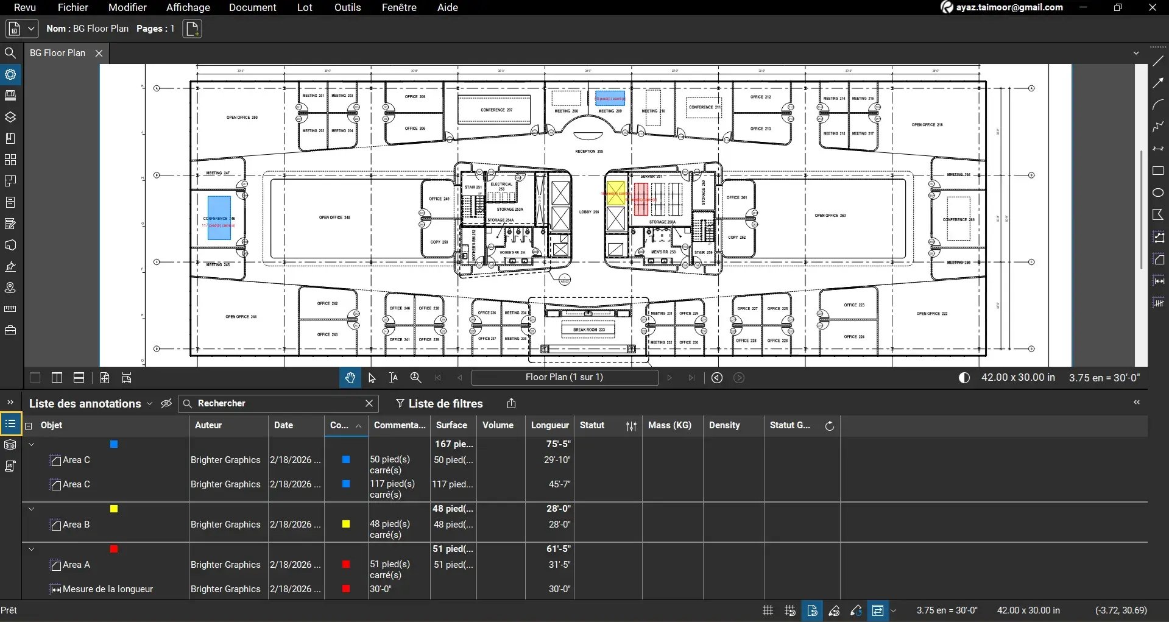Open the Bookmarks panel
1169x622 pixels.
pos(10,138)
